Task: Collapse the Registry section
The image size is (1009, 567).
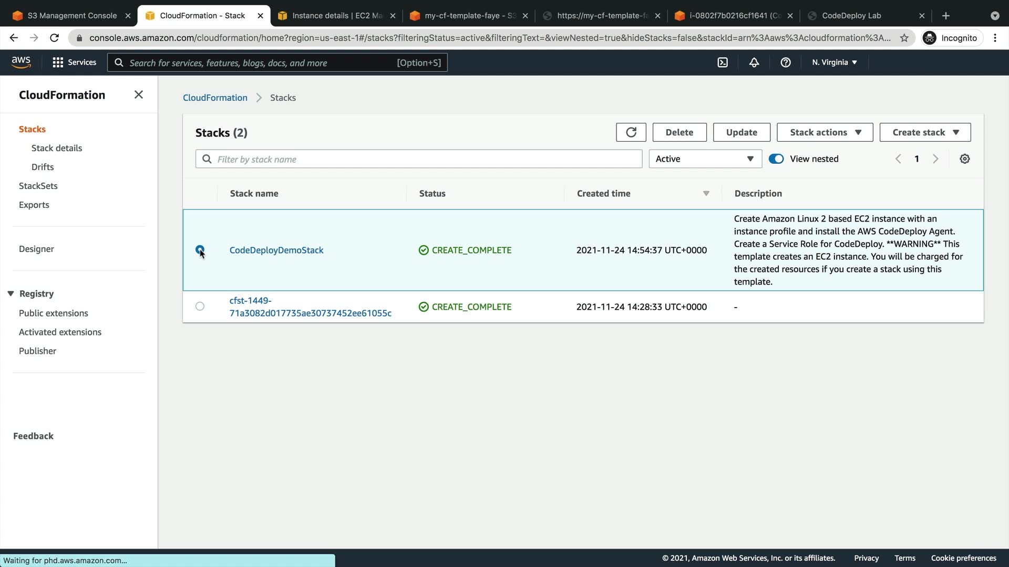Action: point(11,293)
